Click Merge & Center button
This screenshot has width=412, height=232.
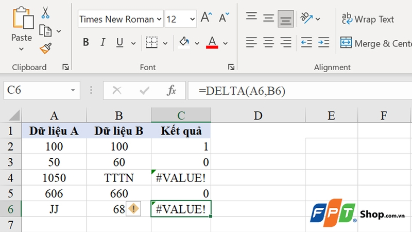(376, 43)
